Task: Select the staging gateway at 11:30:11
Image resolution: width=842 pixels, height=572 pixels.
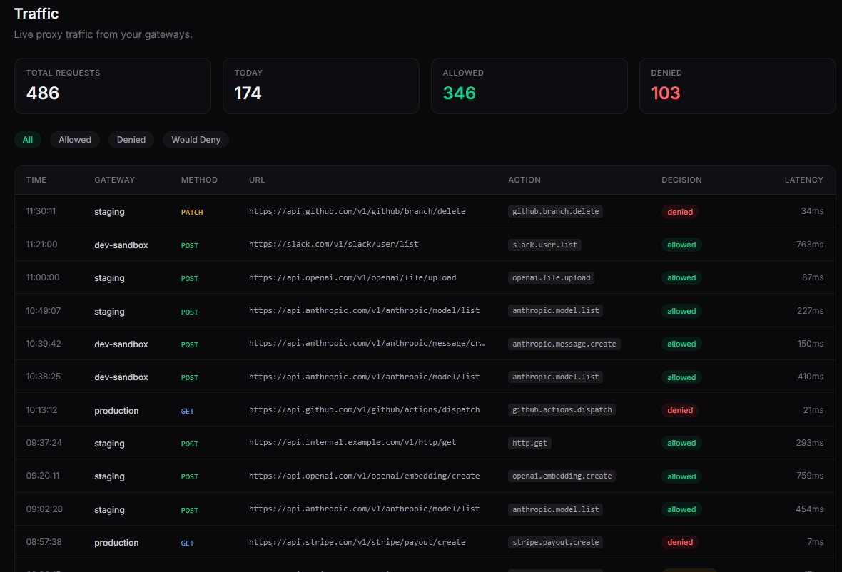Action: click(108, 212)
